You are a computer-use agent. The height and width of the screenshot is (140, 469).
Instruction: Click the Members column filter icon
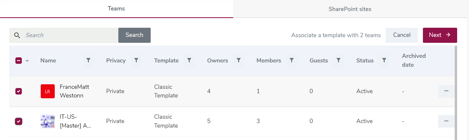(x=291, y=60)
